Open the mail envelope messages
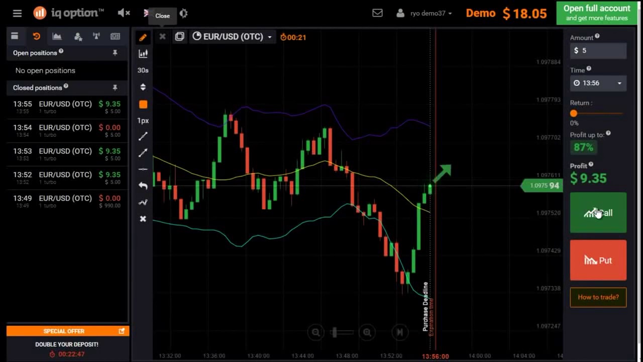 tap(377, 13)
